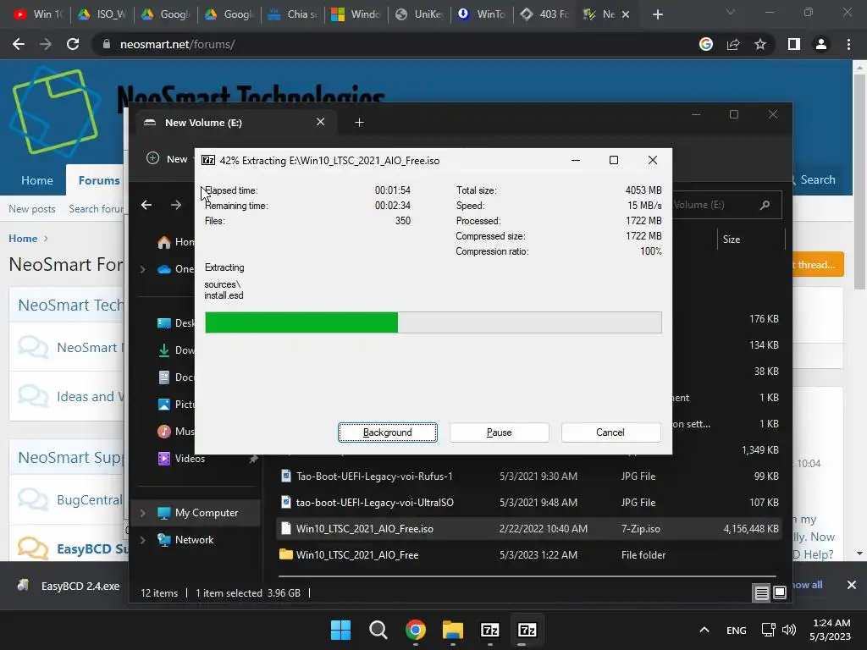Click the Documents folder icon in sidebar

[x=164, y=377]
